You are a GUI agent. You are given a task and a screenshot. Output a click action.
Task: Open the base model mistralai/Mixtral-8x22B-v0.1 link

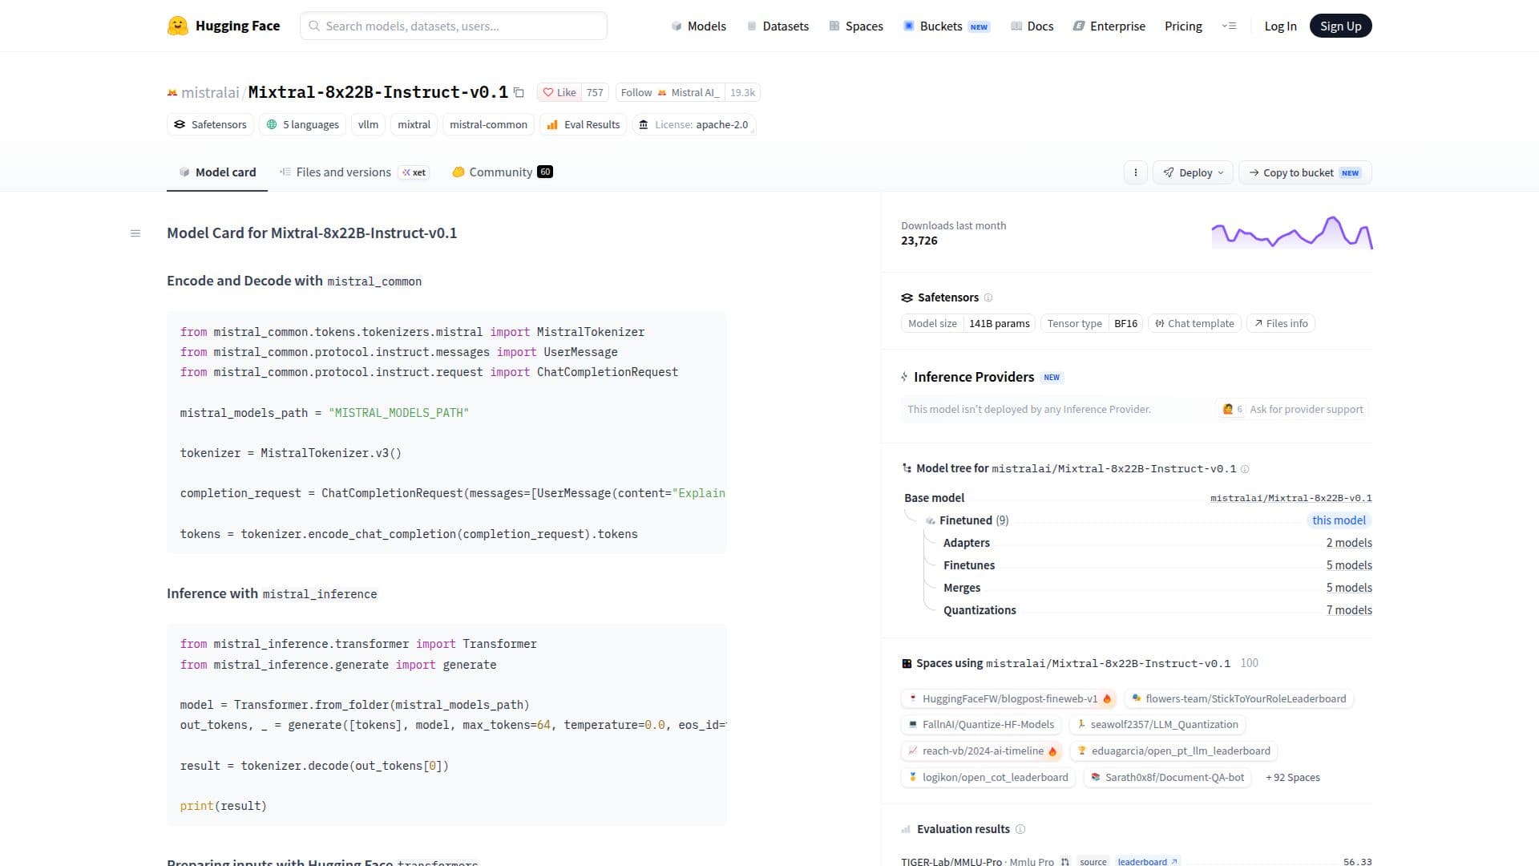(x=1291, y=498)
